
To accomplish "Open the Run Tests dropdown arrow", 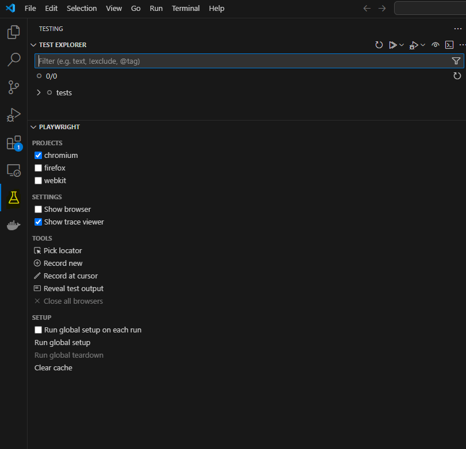I will point(402,45).
